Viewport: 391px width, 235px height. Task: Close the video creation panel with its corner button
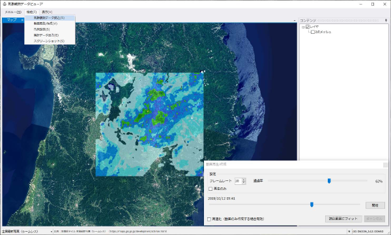(385, 165)
